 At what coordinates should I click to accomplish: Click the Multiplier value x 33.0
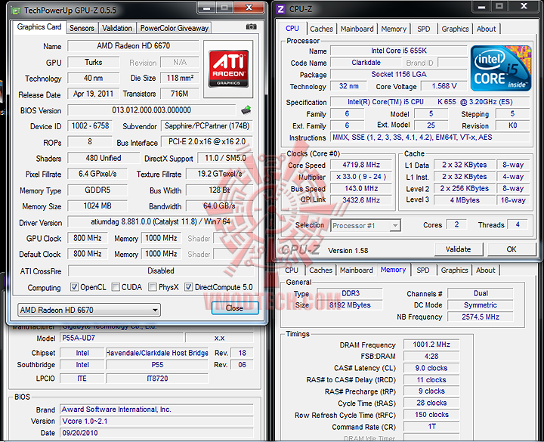pos(361,177)
